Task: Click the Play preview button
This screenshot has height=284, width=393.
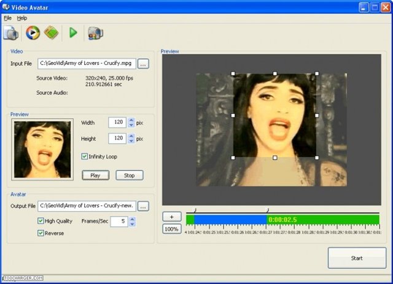Action: pos(96,175)
